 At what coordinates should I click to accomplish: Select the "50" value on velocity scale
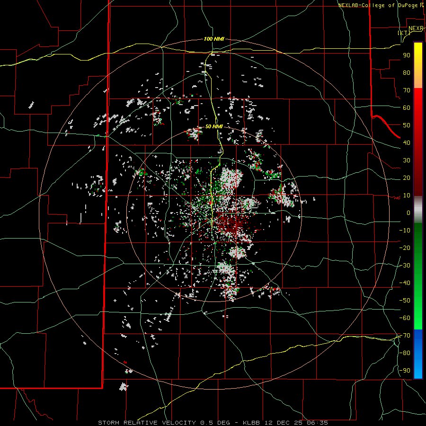(x=407, y=125)
